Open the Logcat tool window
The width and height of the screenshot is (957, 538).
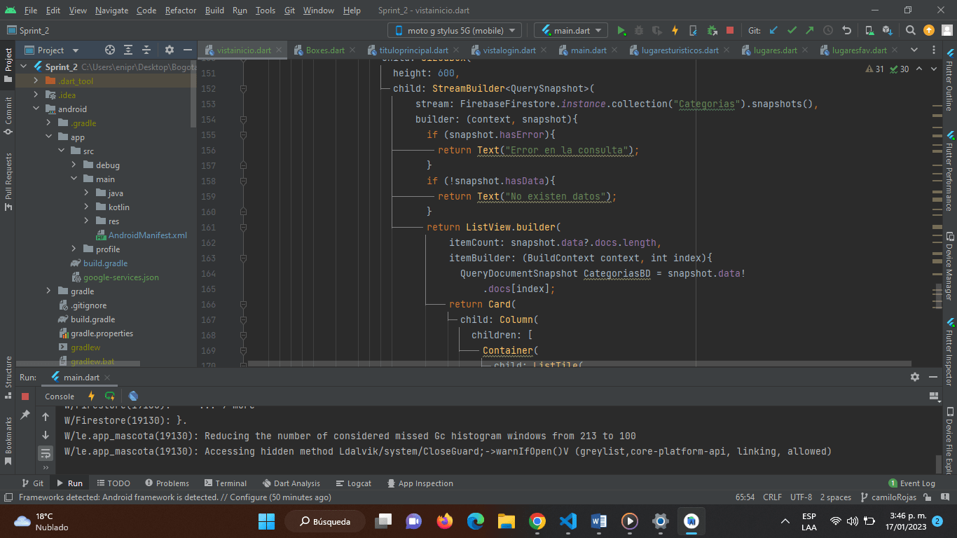click(354, 483)
